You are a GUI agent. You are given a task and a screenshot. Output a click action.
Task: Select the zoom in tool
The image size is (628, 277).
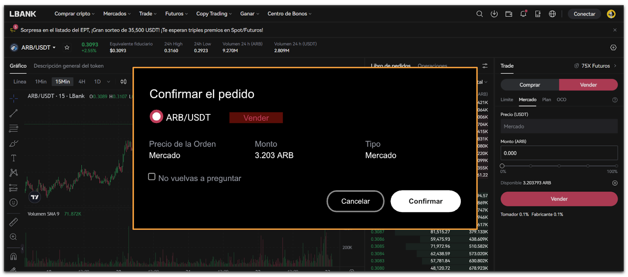point(14,237)
